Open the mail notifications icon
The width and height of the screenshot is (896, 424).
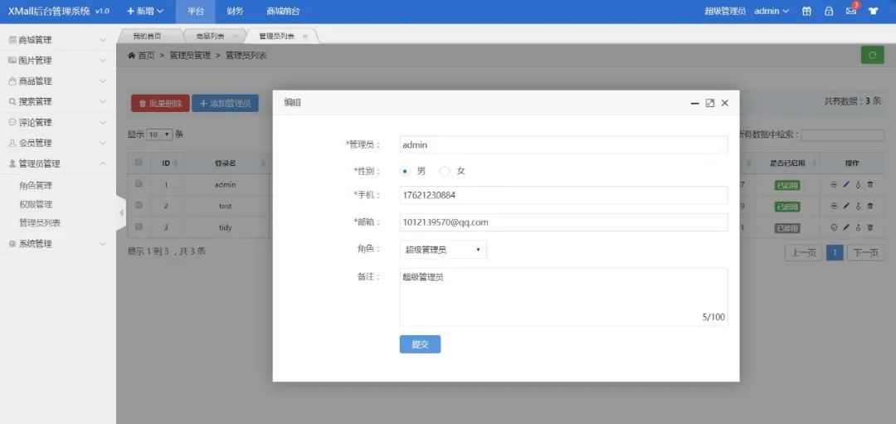click(x=851, y=11)
